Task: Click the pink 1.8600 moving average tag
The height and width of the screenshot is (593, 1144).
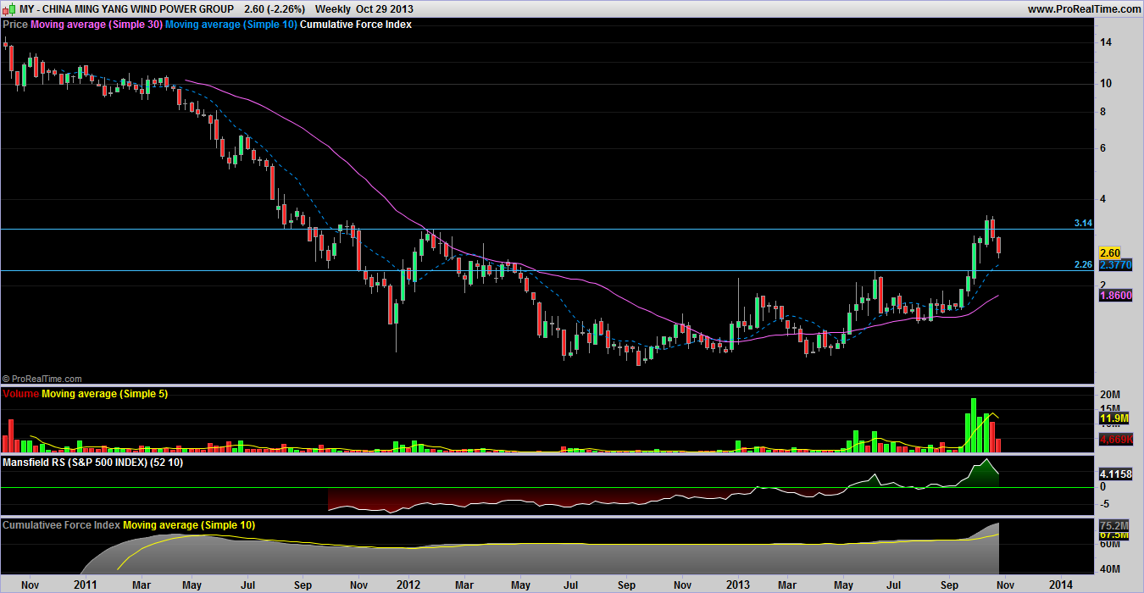Action: [1114, 295]
